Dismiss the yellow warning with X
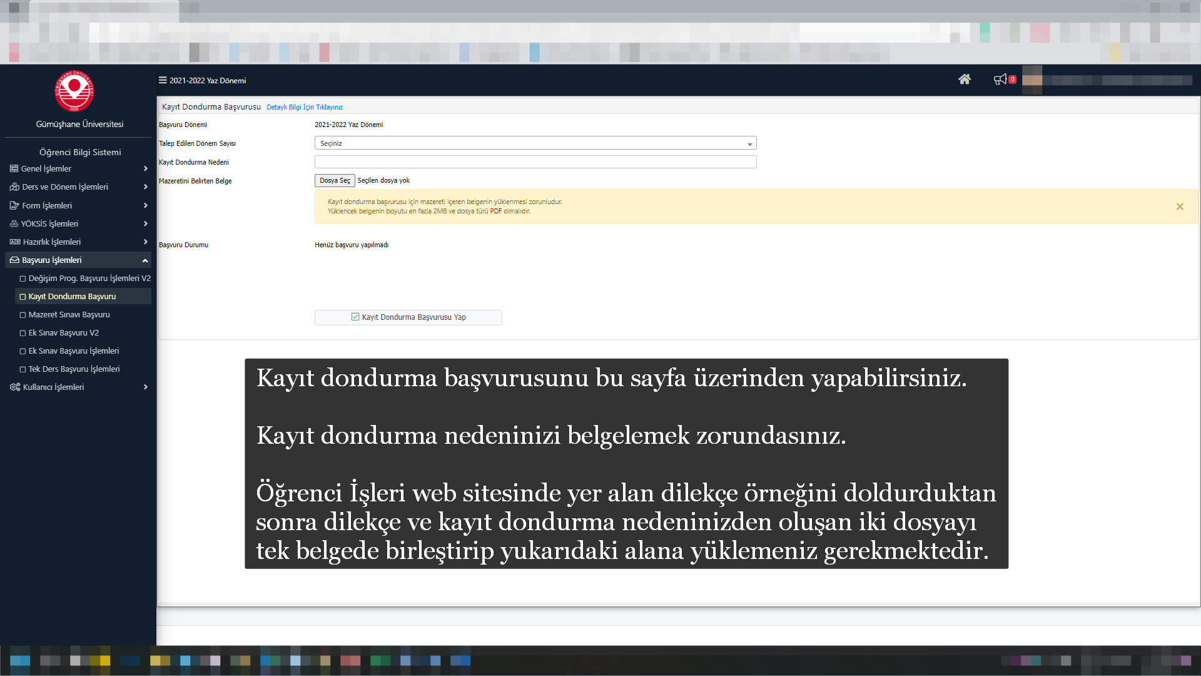Viewport: 1201px width, 676px height. [1180, 207]
